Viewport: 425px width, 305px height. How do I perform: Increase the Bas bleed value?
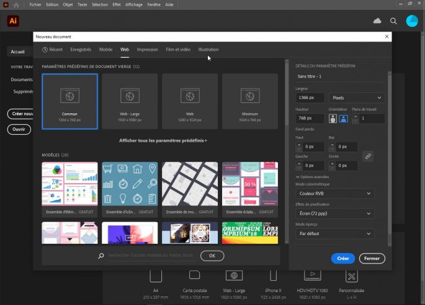(x=332, y=145)
